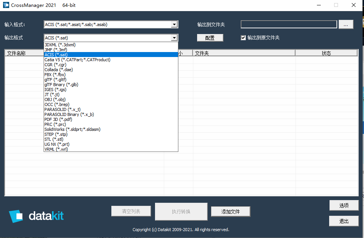Browse output folder with the ... button
This screenshot has height=238, width=364.
point(346,24)
